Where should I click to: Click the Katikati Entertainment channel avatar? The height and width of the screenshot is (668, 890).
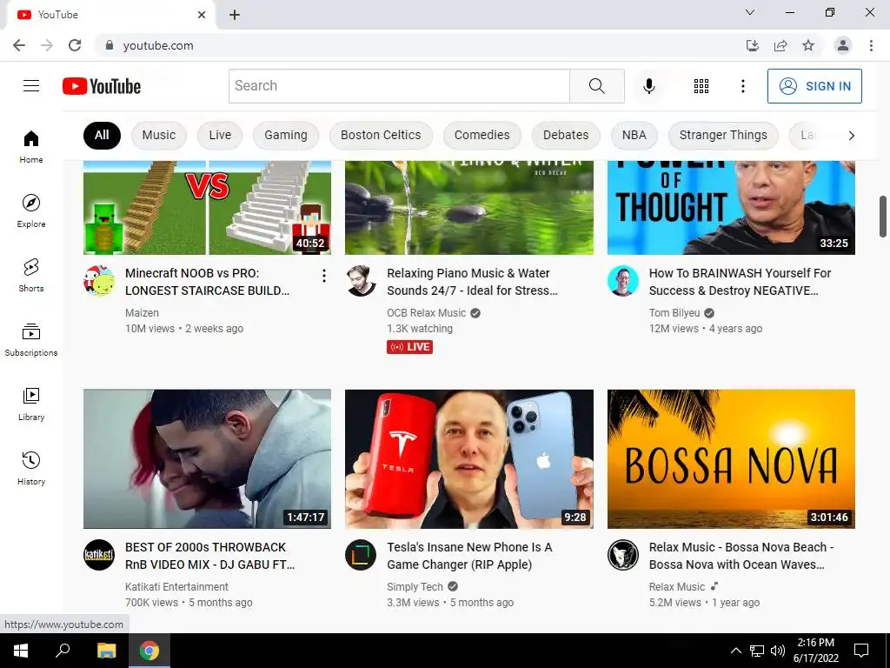click(99, 555)
